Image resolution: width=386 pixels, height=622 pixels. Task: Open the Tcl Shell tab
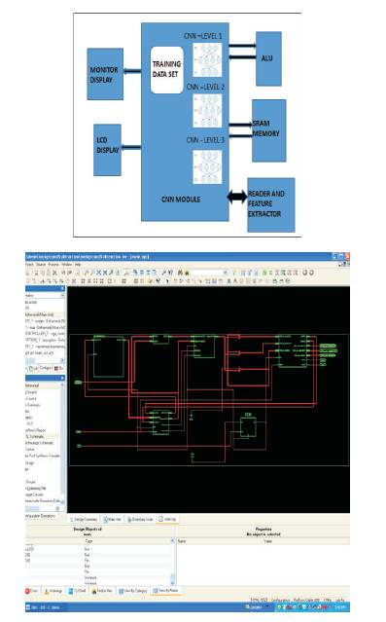tap(77, 591)
